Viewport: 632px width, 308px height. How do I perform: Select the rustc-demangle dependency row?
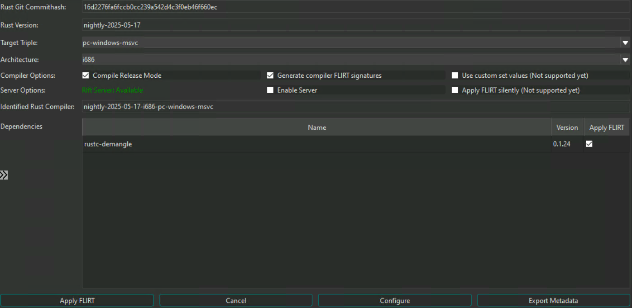356,144
